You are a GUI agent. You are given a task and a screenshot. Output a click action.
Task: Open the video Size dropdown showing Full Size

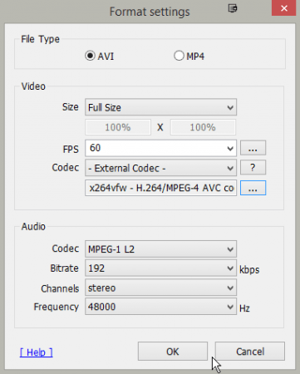pos(160,107)
